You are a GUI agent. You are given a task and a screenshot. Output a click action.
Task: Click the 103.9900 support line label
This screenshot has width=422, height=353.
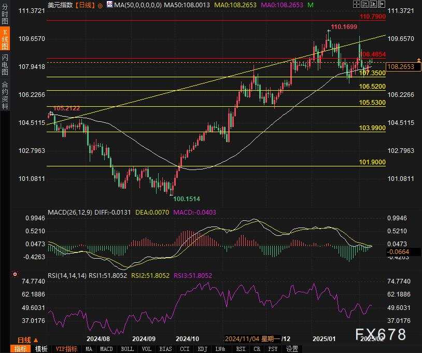pyautogui.click(x=372, y=128)
